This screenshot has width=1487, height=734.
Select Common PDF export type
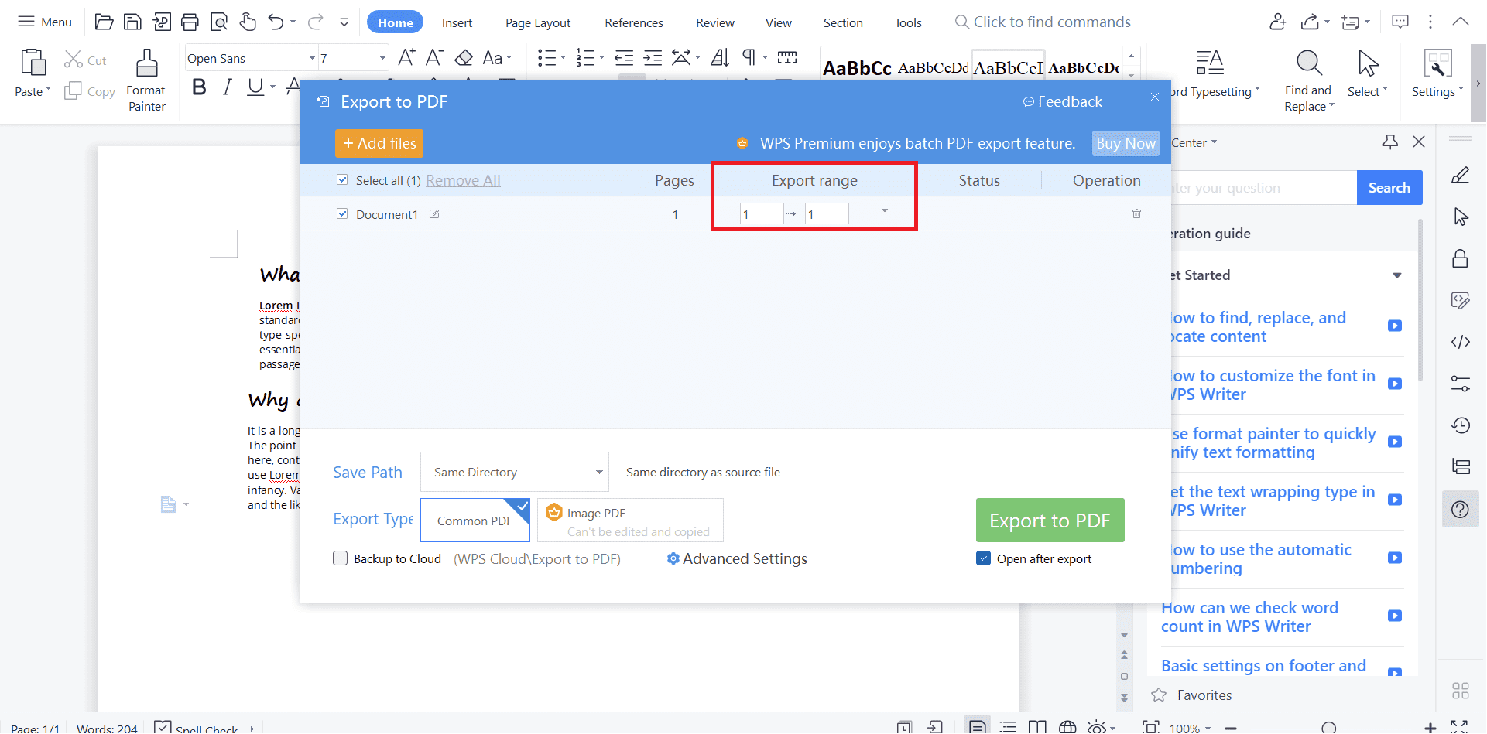pyautogui.click(x=475, y=521)
